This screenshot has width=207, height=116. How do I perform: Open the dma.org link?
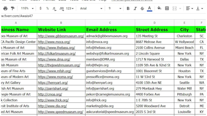54,59
